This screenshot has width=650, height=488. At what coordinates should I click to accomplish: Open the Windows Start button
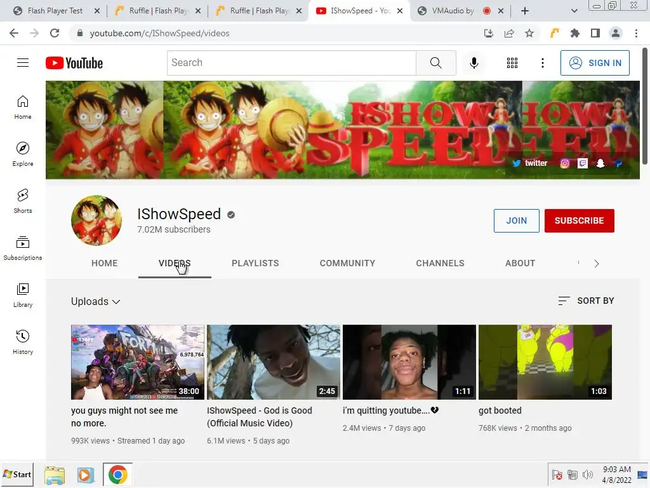point(17,474)
